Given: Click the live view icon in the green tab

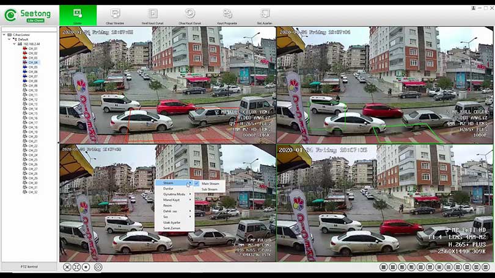Looking at the screenshot, I should coord(78,13).
